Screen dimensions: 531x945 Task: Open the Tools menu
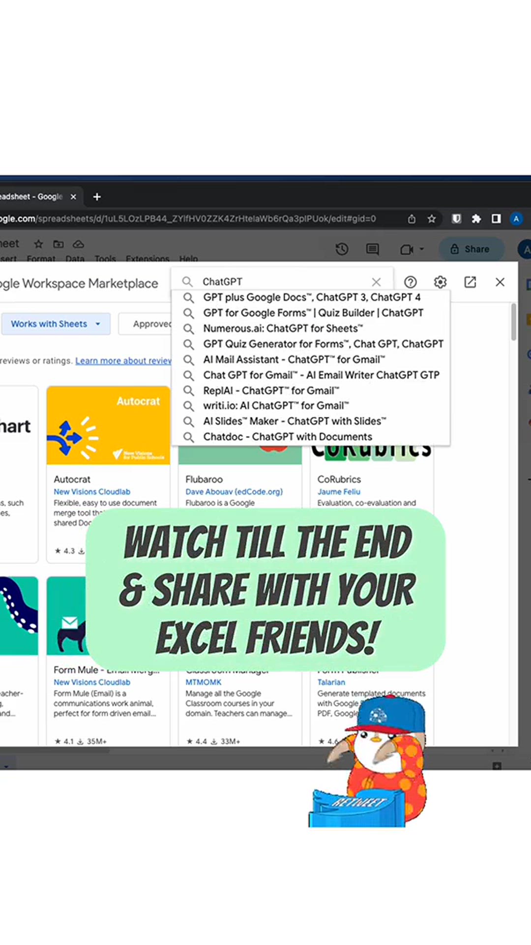[105, 258]
